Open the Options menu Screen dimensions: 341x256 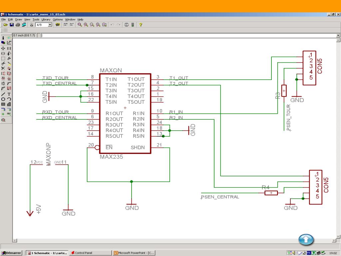click(x=58, y=19)
